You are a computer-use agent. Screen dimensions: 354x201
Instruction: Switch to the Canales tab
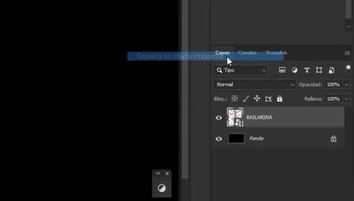click(x=247, y=53)
